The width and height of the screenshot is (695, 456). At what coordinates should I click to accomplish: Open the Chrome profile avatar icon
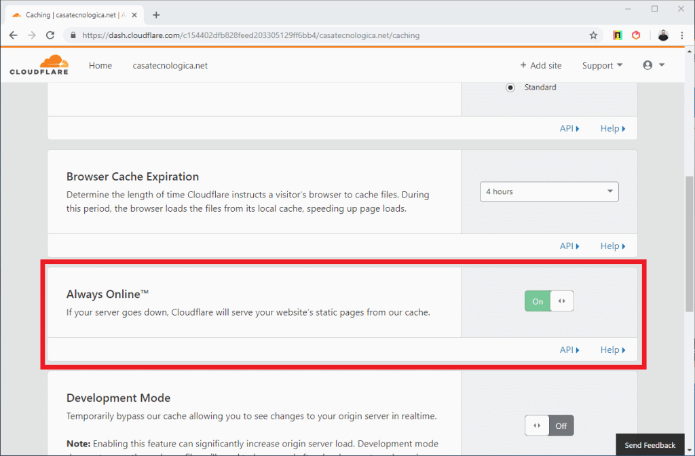663,35
